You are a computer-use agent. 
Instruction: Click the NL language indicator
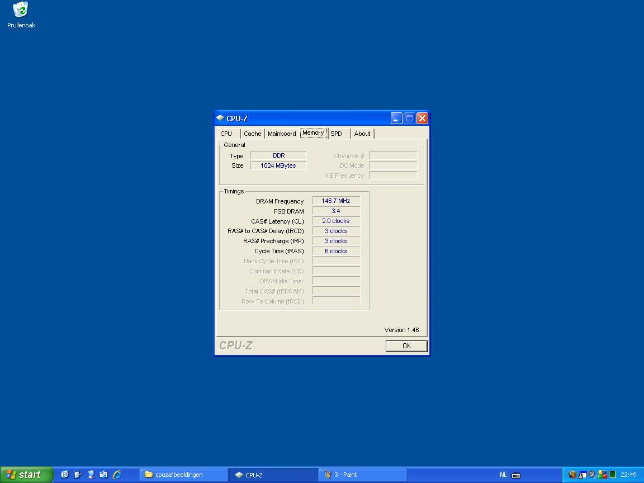coord(503,475)
